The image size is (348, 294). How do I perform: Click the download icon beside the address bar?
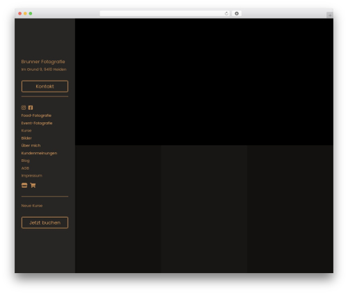point(237,13)
